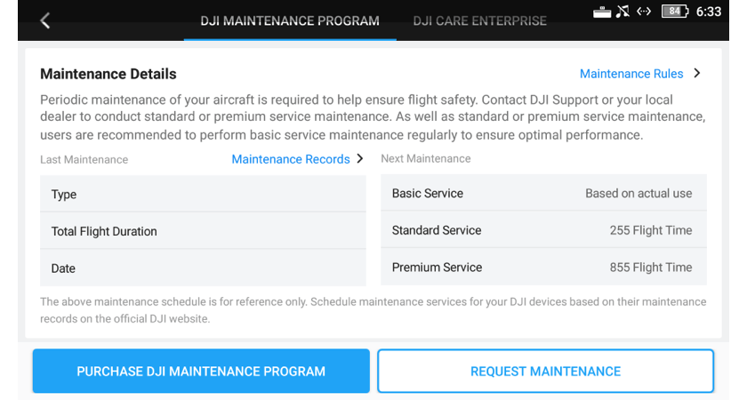The height and width of the screenshot is (400, 747).
Task: Tap the muted notification bell icon
Action: [622, 11]
